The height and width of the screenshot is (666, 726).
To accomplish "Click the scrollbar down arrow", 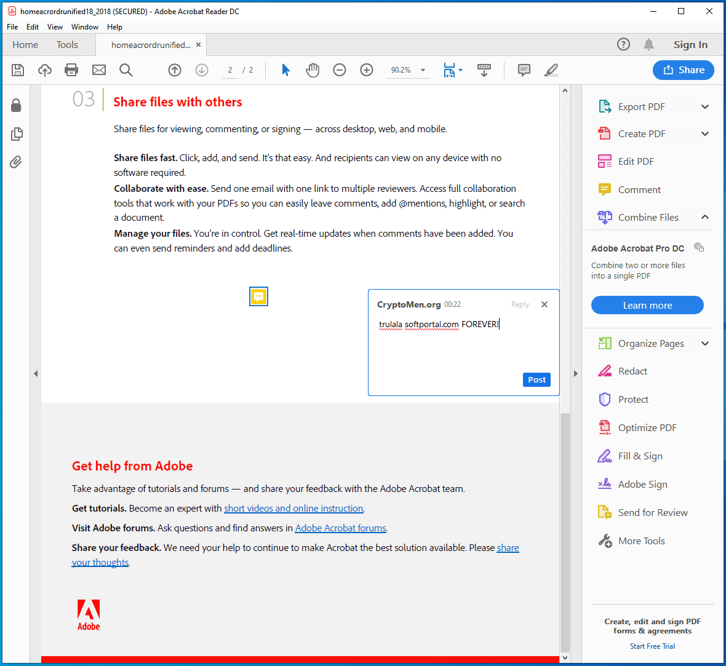I will pyautogui.click(x=565, y=657).
